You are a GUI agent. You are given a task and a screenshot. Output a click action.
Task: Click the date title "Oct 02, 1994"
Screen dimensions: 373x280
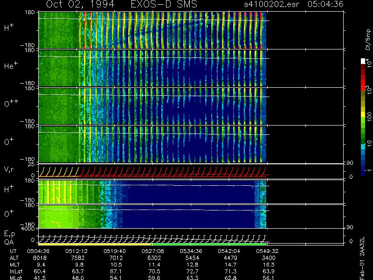pos(80,4)
